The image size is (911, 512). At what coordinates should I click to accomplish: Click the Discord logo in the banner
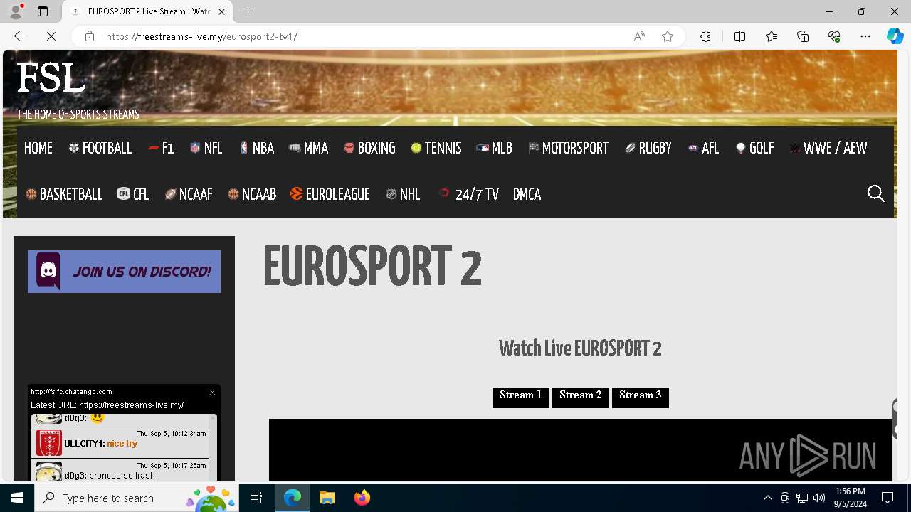click(x=48, y=271)
